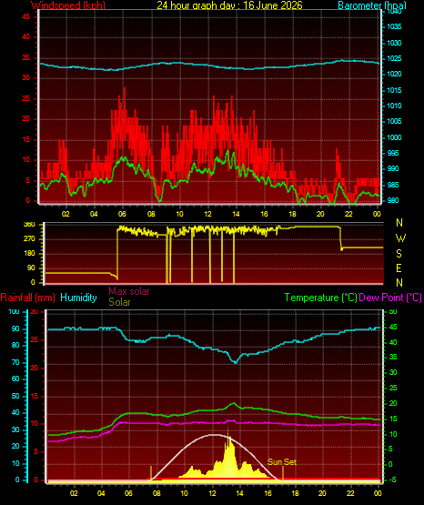The image size is (424, 505).
Task: Click the 'E' compass label
Action: pos(399,268)
